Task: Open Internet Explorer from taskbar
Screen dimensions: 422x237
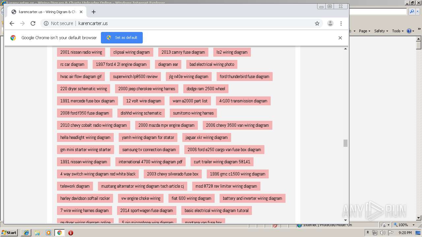Action: 26,233
